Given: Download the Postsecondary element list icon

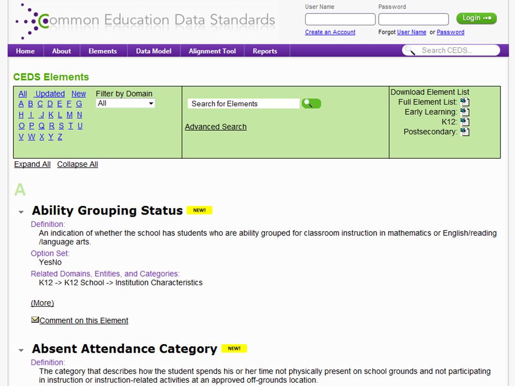Looking at the screenshot, I should [465, 132].
